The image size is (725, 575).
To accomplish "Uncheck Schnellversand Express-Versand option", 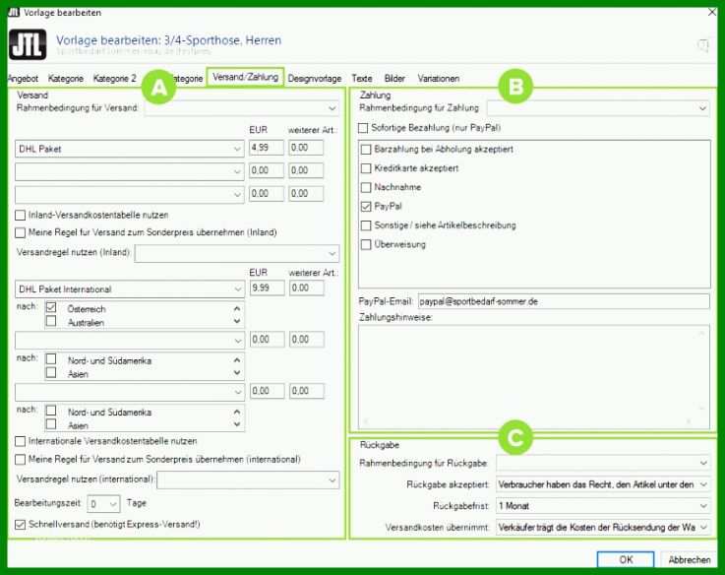I will point(20,525).
